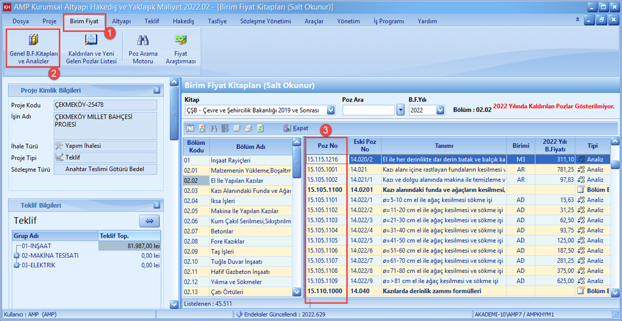Switch to the Altyapı tab
Viewport: 622px width, 321px height.
[x=121, y=21]
